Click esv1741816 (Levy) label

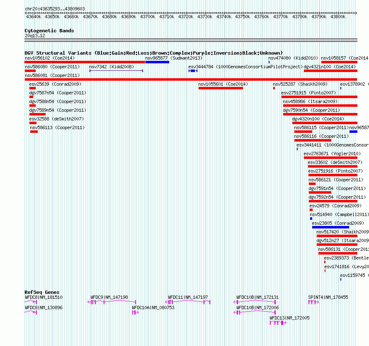(347, 267)
